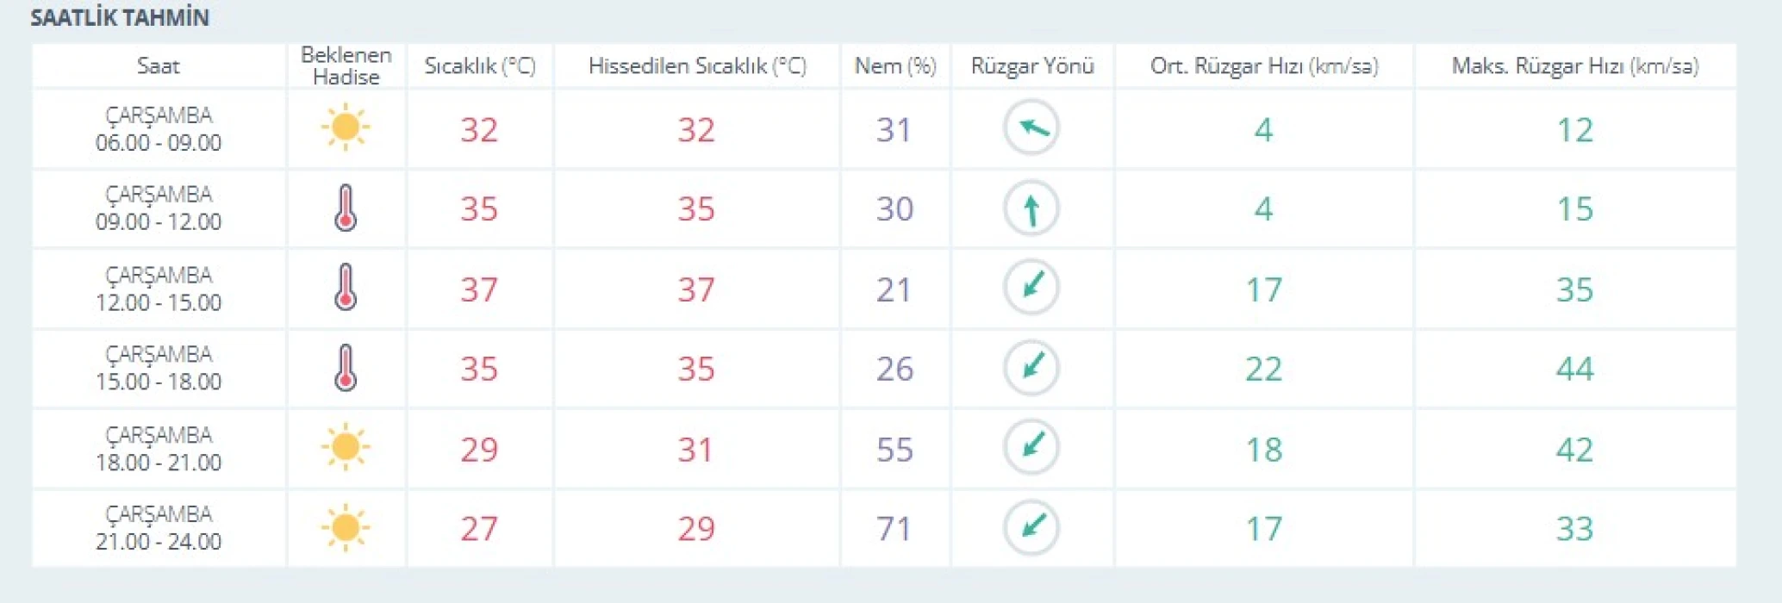Click the thermometer icon for 15.00 - 18.00

coord(346,368)
